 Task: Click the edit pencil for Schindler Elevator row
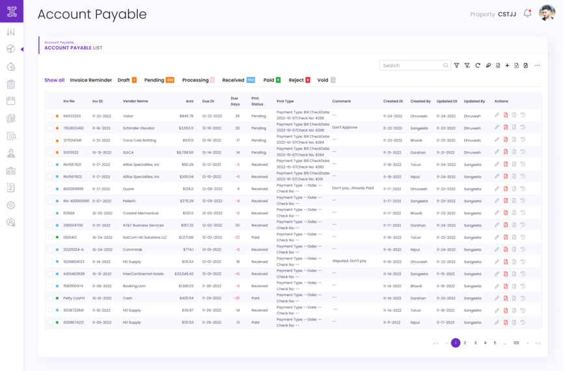[497, 128]
